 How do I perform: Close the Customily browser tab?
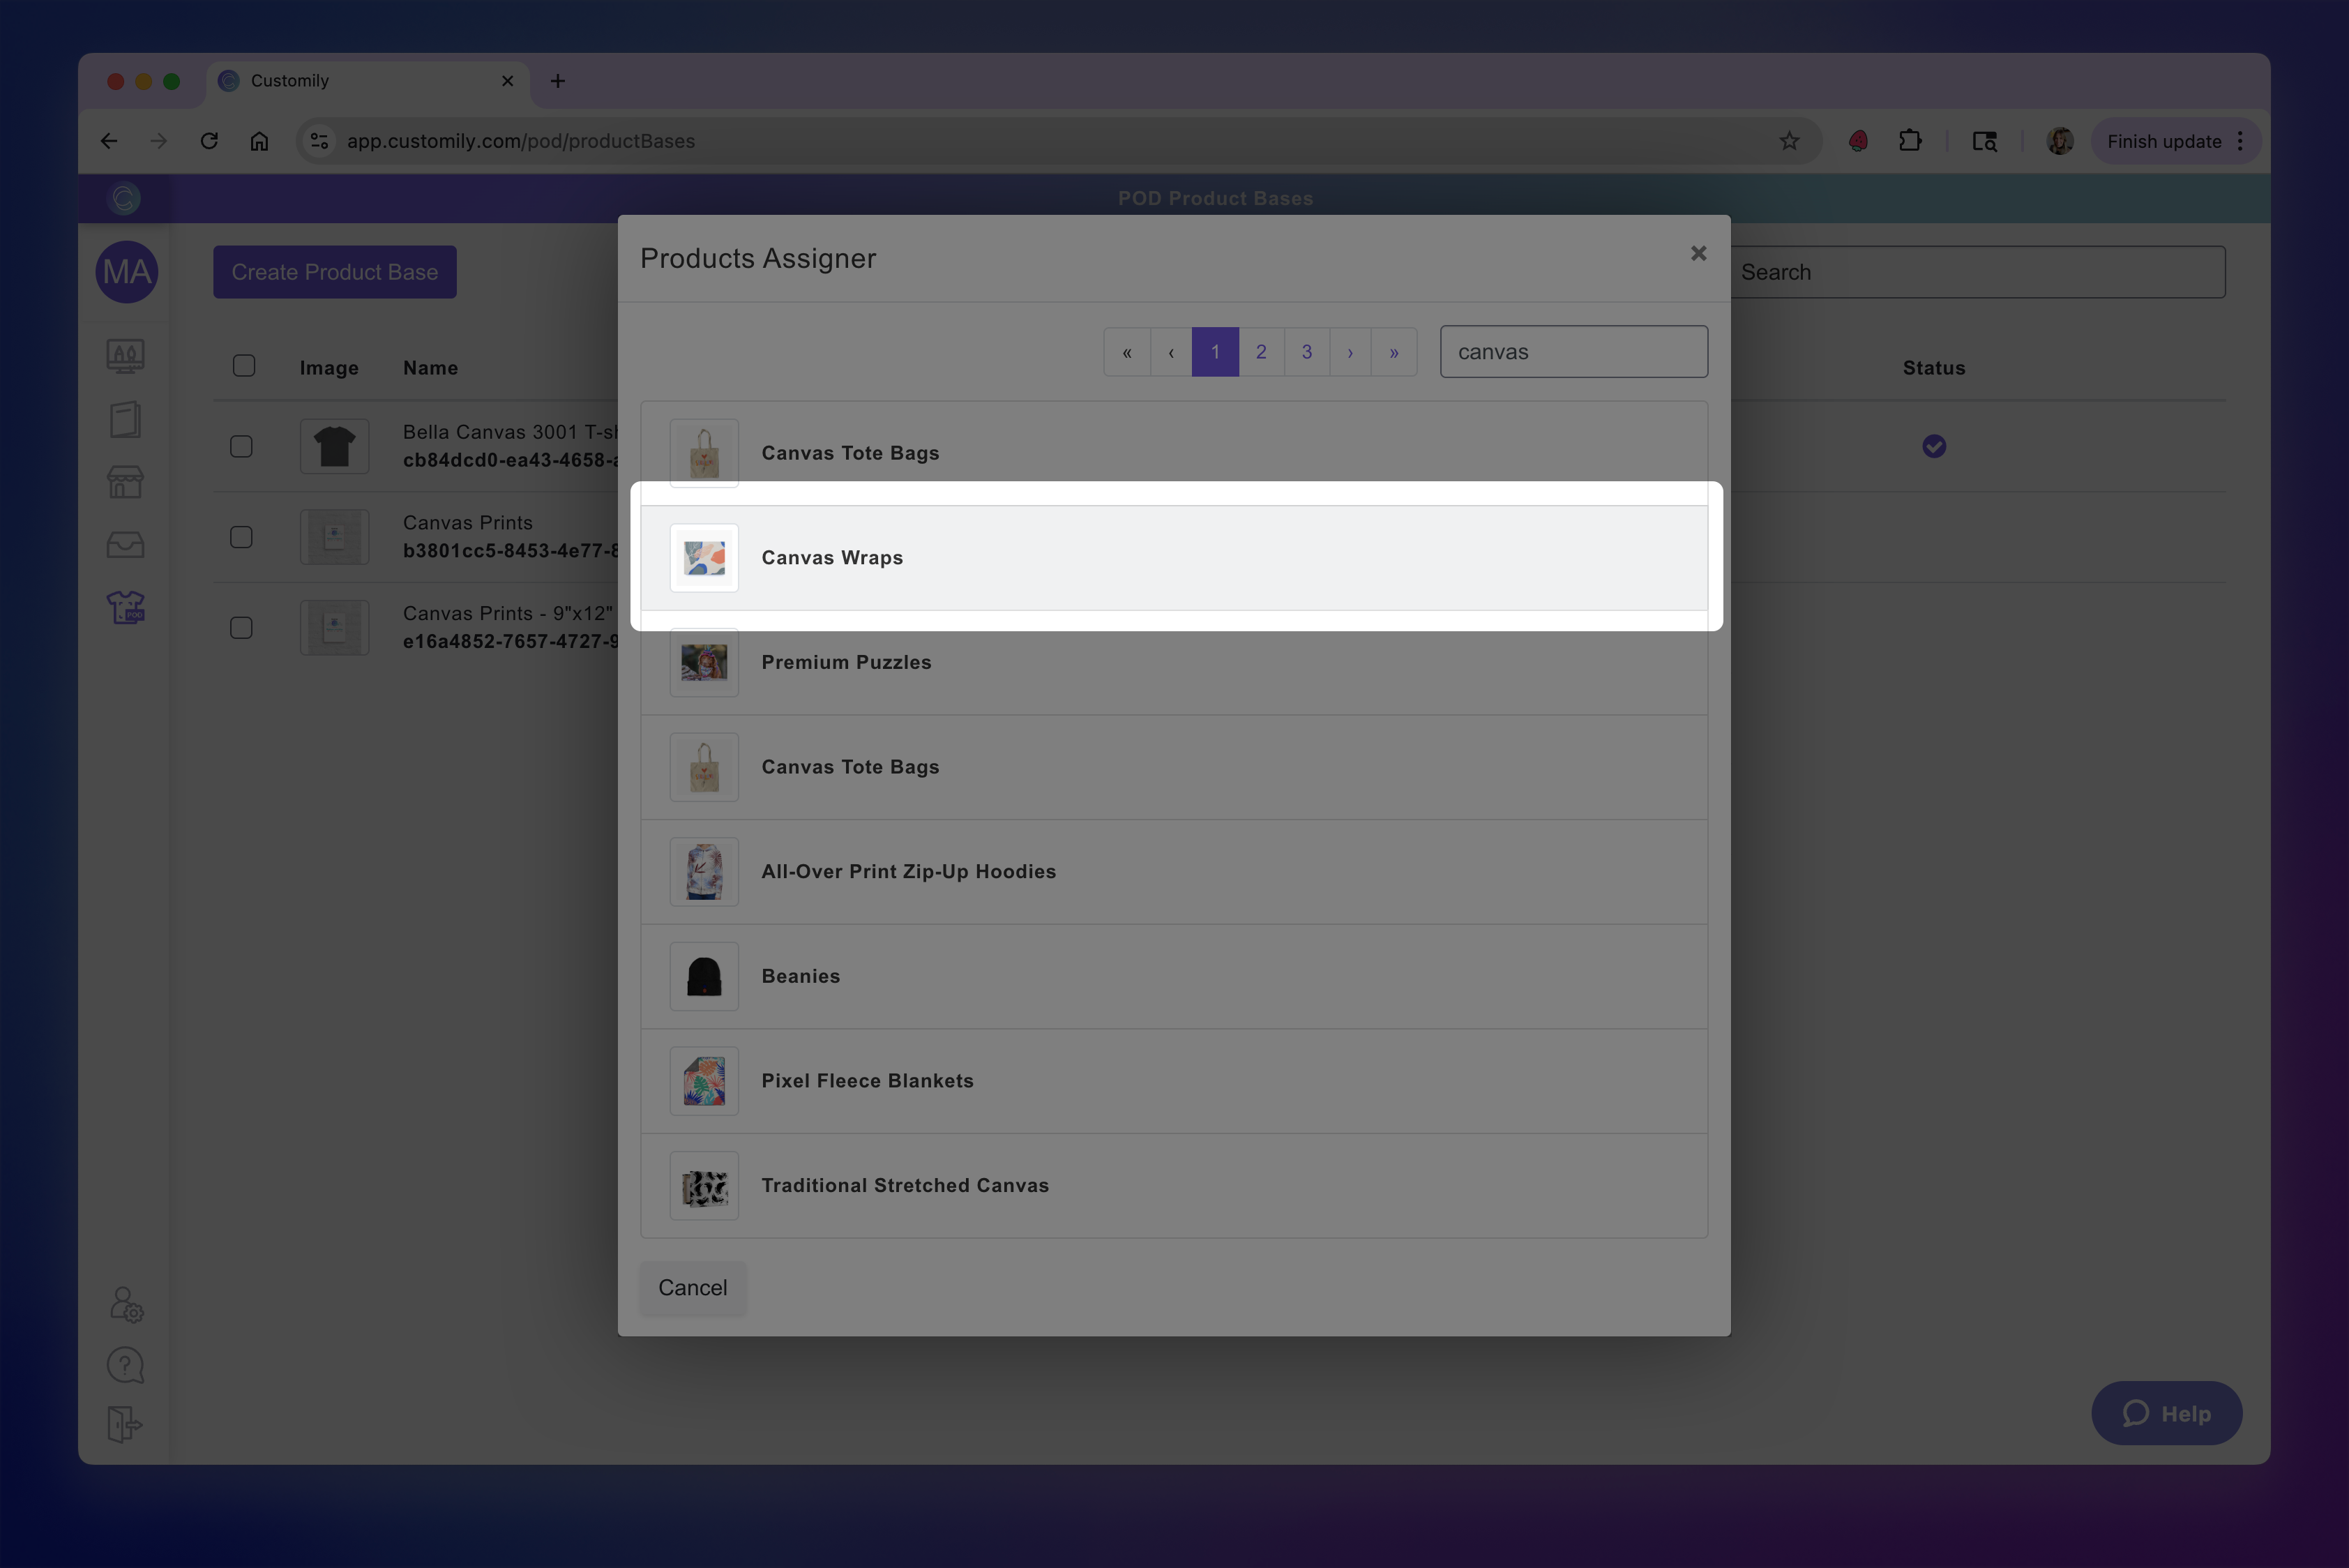[508, 81]
